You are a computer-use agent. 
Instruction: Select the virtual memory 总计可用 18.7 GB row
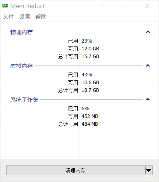(79, 90)
